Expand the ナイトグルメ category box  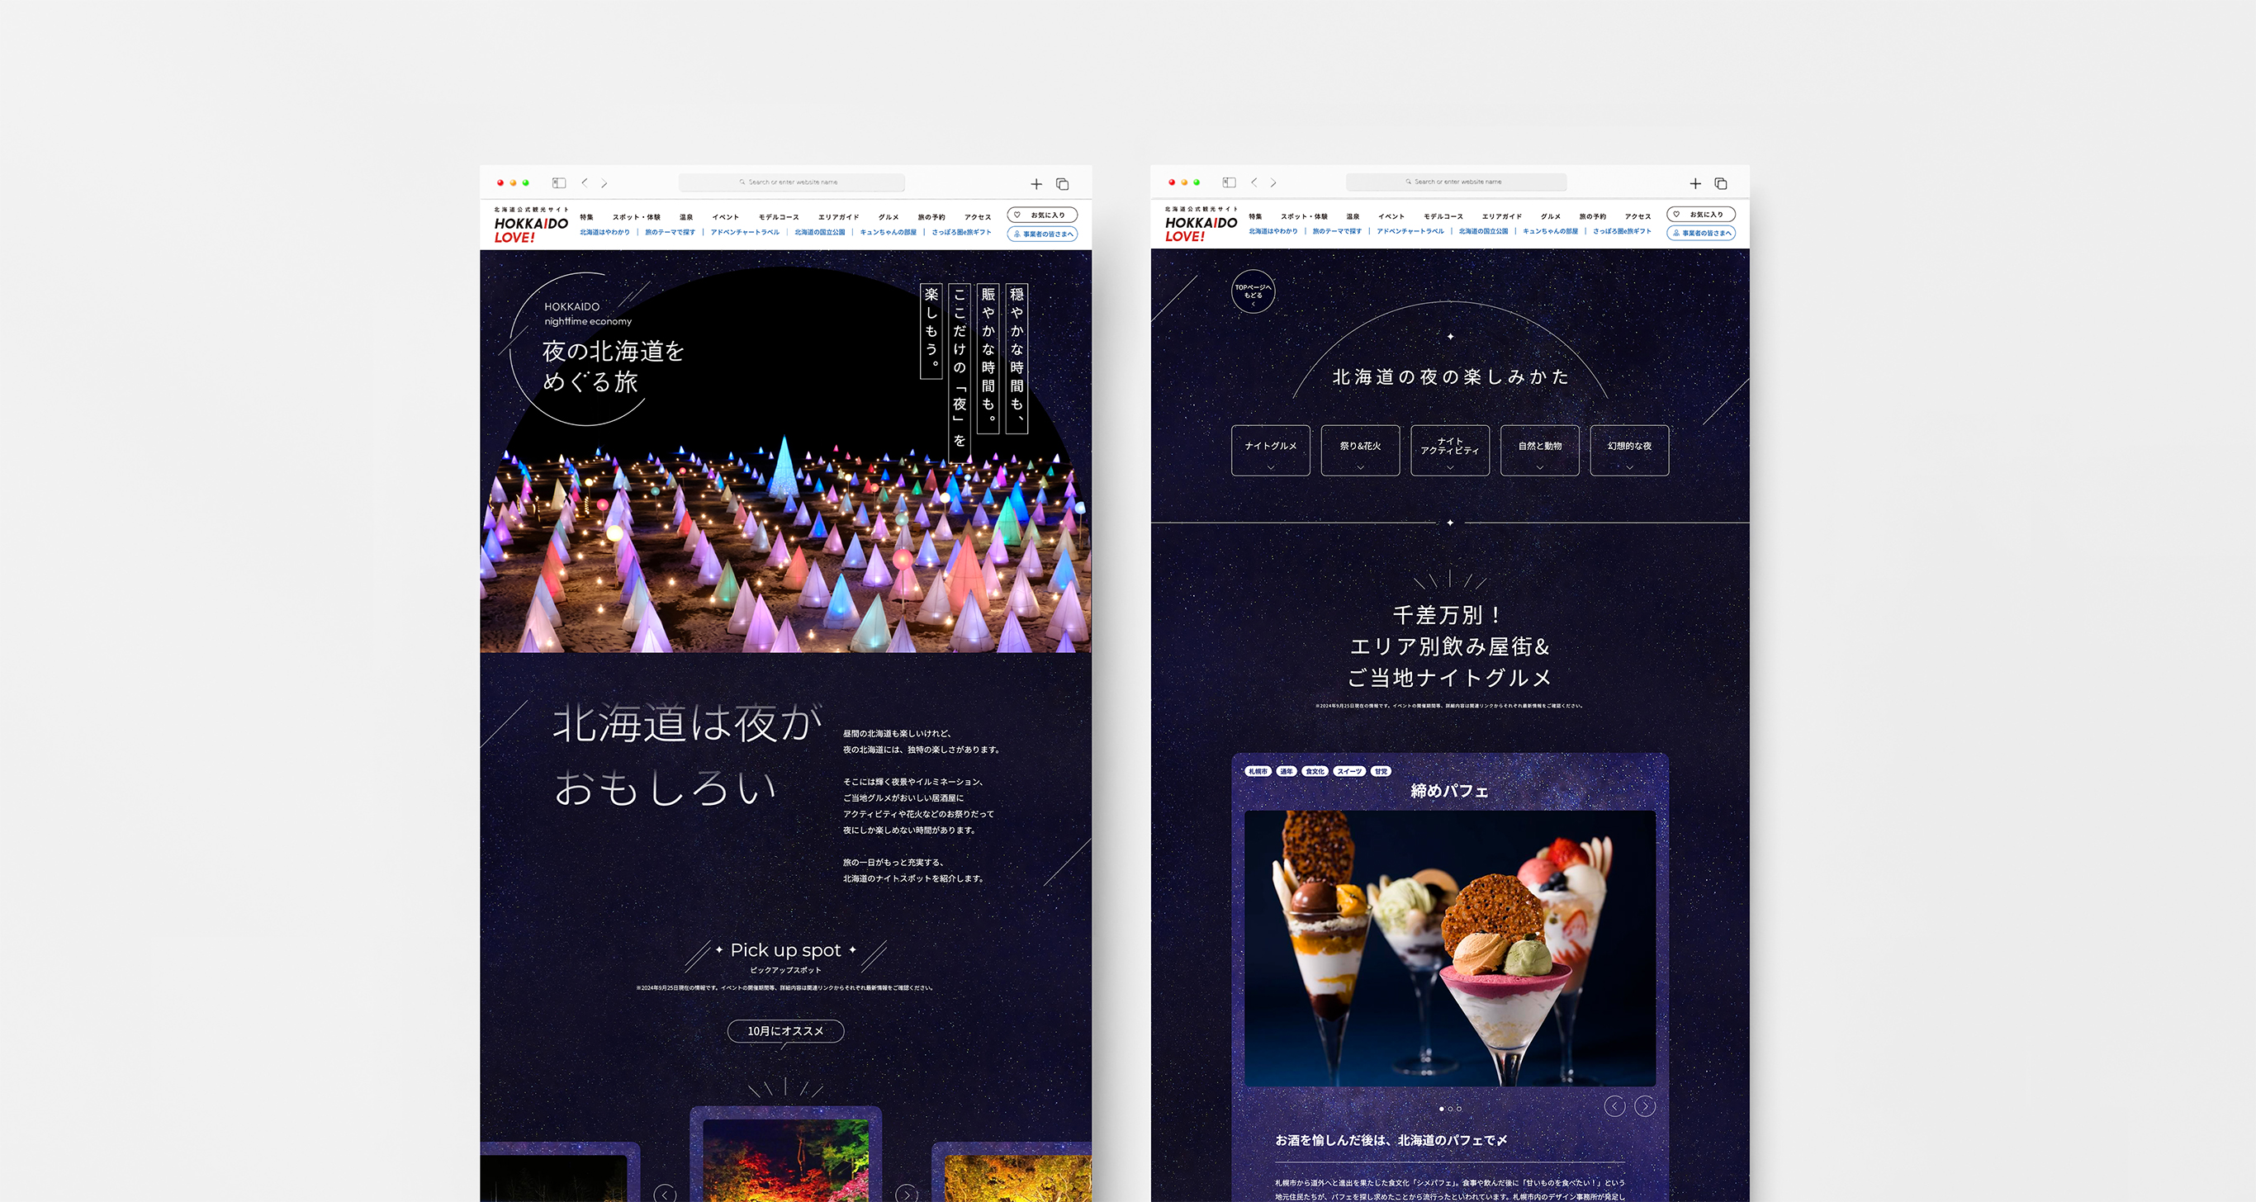click(1270, 450)
